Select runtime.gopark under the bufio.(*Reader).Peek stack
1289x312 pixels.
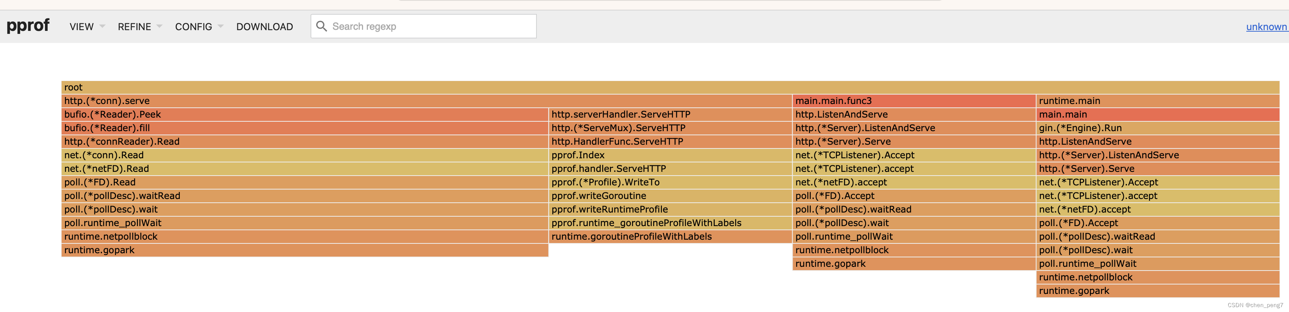point(305,250)
